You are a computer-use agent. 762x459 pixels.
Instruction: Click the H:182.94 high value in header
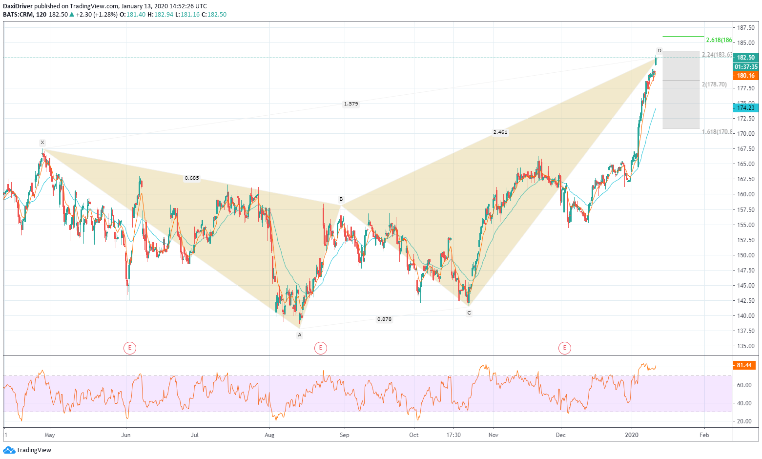point(160,15)
